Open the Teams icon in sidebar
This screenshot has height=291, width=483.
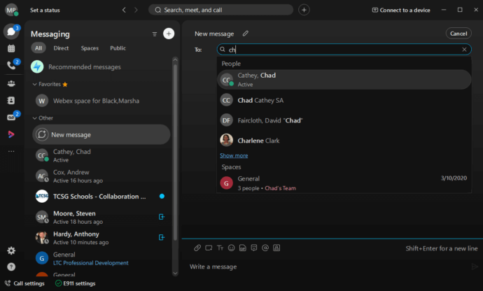(x=11, y=83)
